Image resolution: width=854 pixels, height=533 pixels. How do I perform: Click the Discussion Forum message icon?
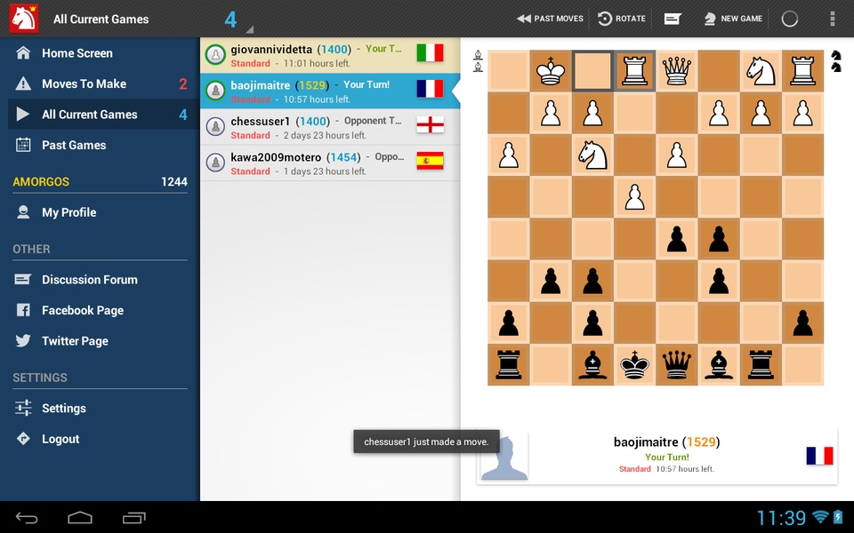(x=23, y=280)
